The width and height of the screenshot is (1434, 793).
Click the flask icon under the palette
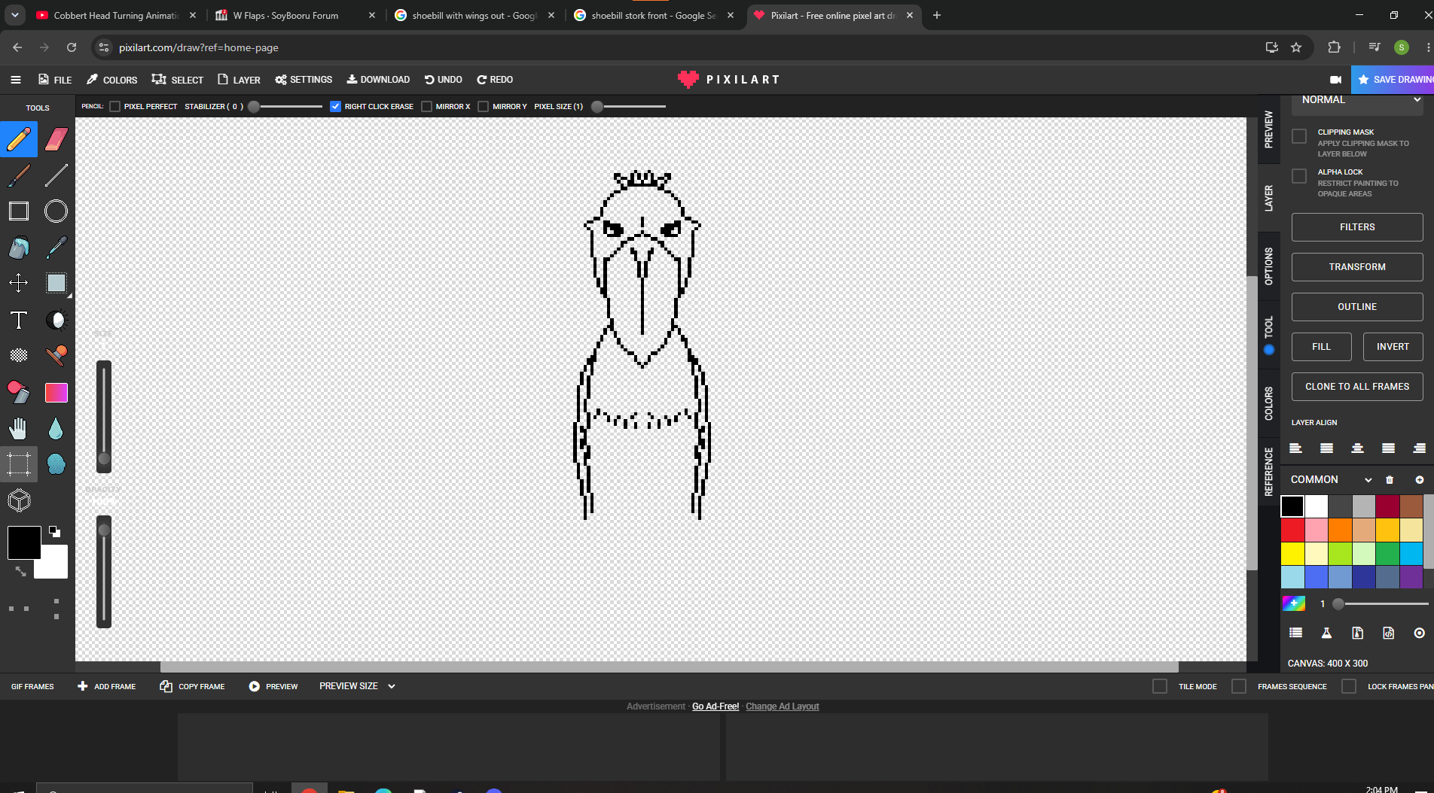pos(1327,633)
